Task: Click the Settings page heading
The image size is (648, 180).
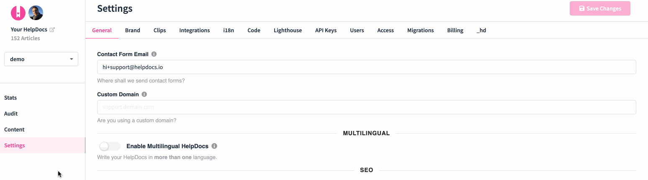Action: pos(115,8)
